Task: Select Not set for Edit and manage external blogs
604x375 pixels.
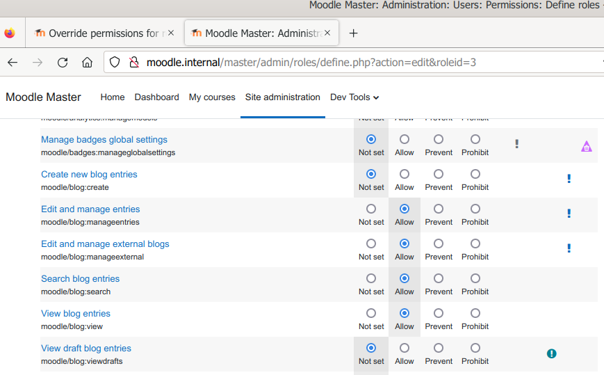Action: 371,244
